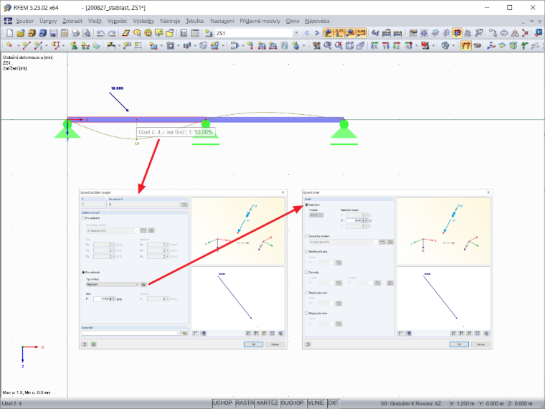545x409 pixels.
Task: Click Storno in Upravit zatížení na uzel dialog
Action: pyautogui.click(x=275, y=344)
